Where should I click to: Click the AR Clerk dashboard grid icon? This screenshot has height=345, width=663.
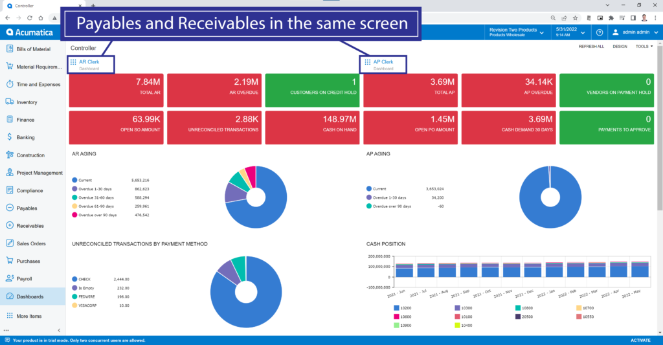[x=73, y=62]
